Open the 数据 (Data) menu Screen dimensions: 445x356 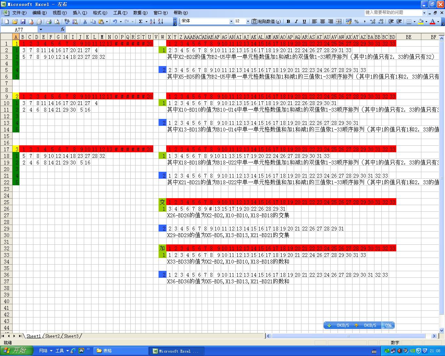pyautogui.click(x=140, y=13)
